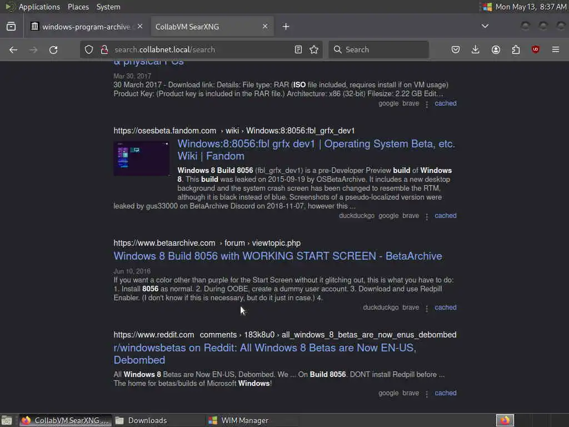Open cached link for Fandom result
Screen dimensions: 569x427
[445, 216]
